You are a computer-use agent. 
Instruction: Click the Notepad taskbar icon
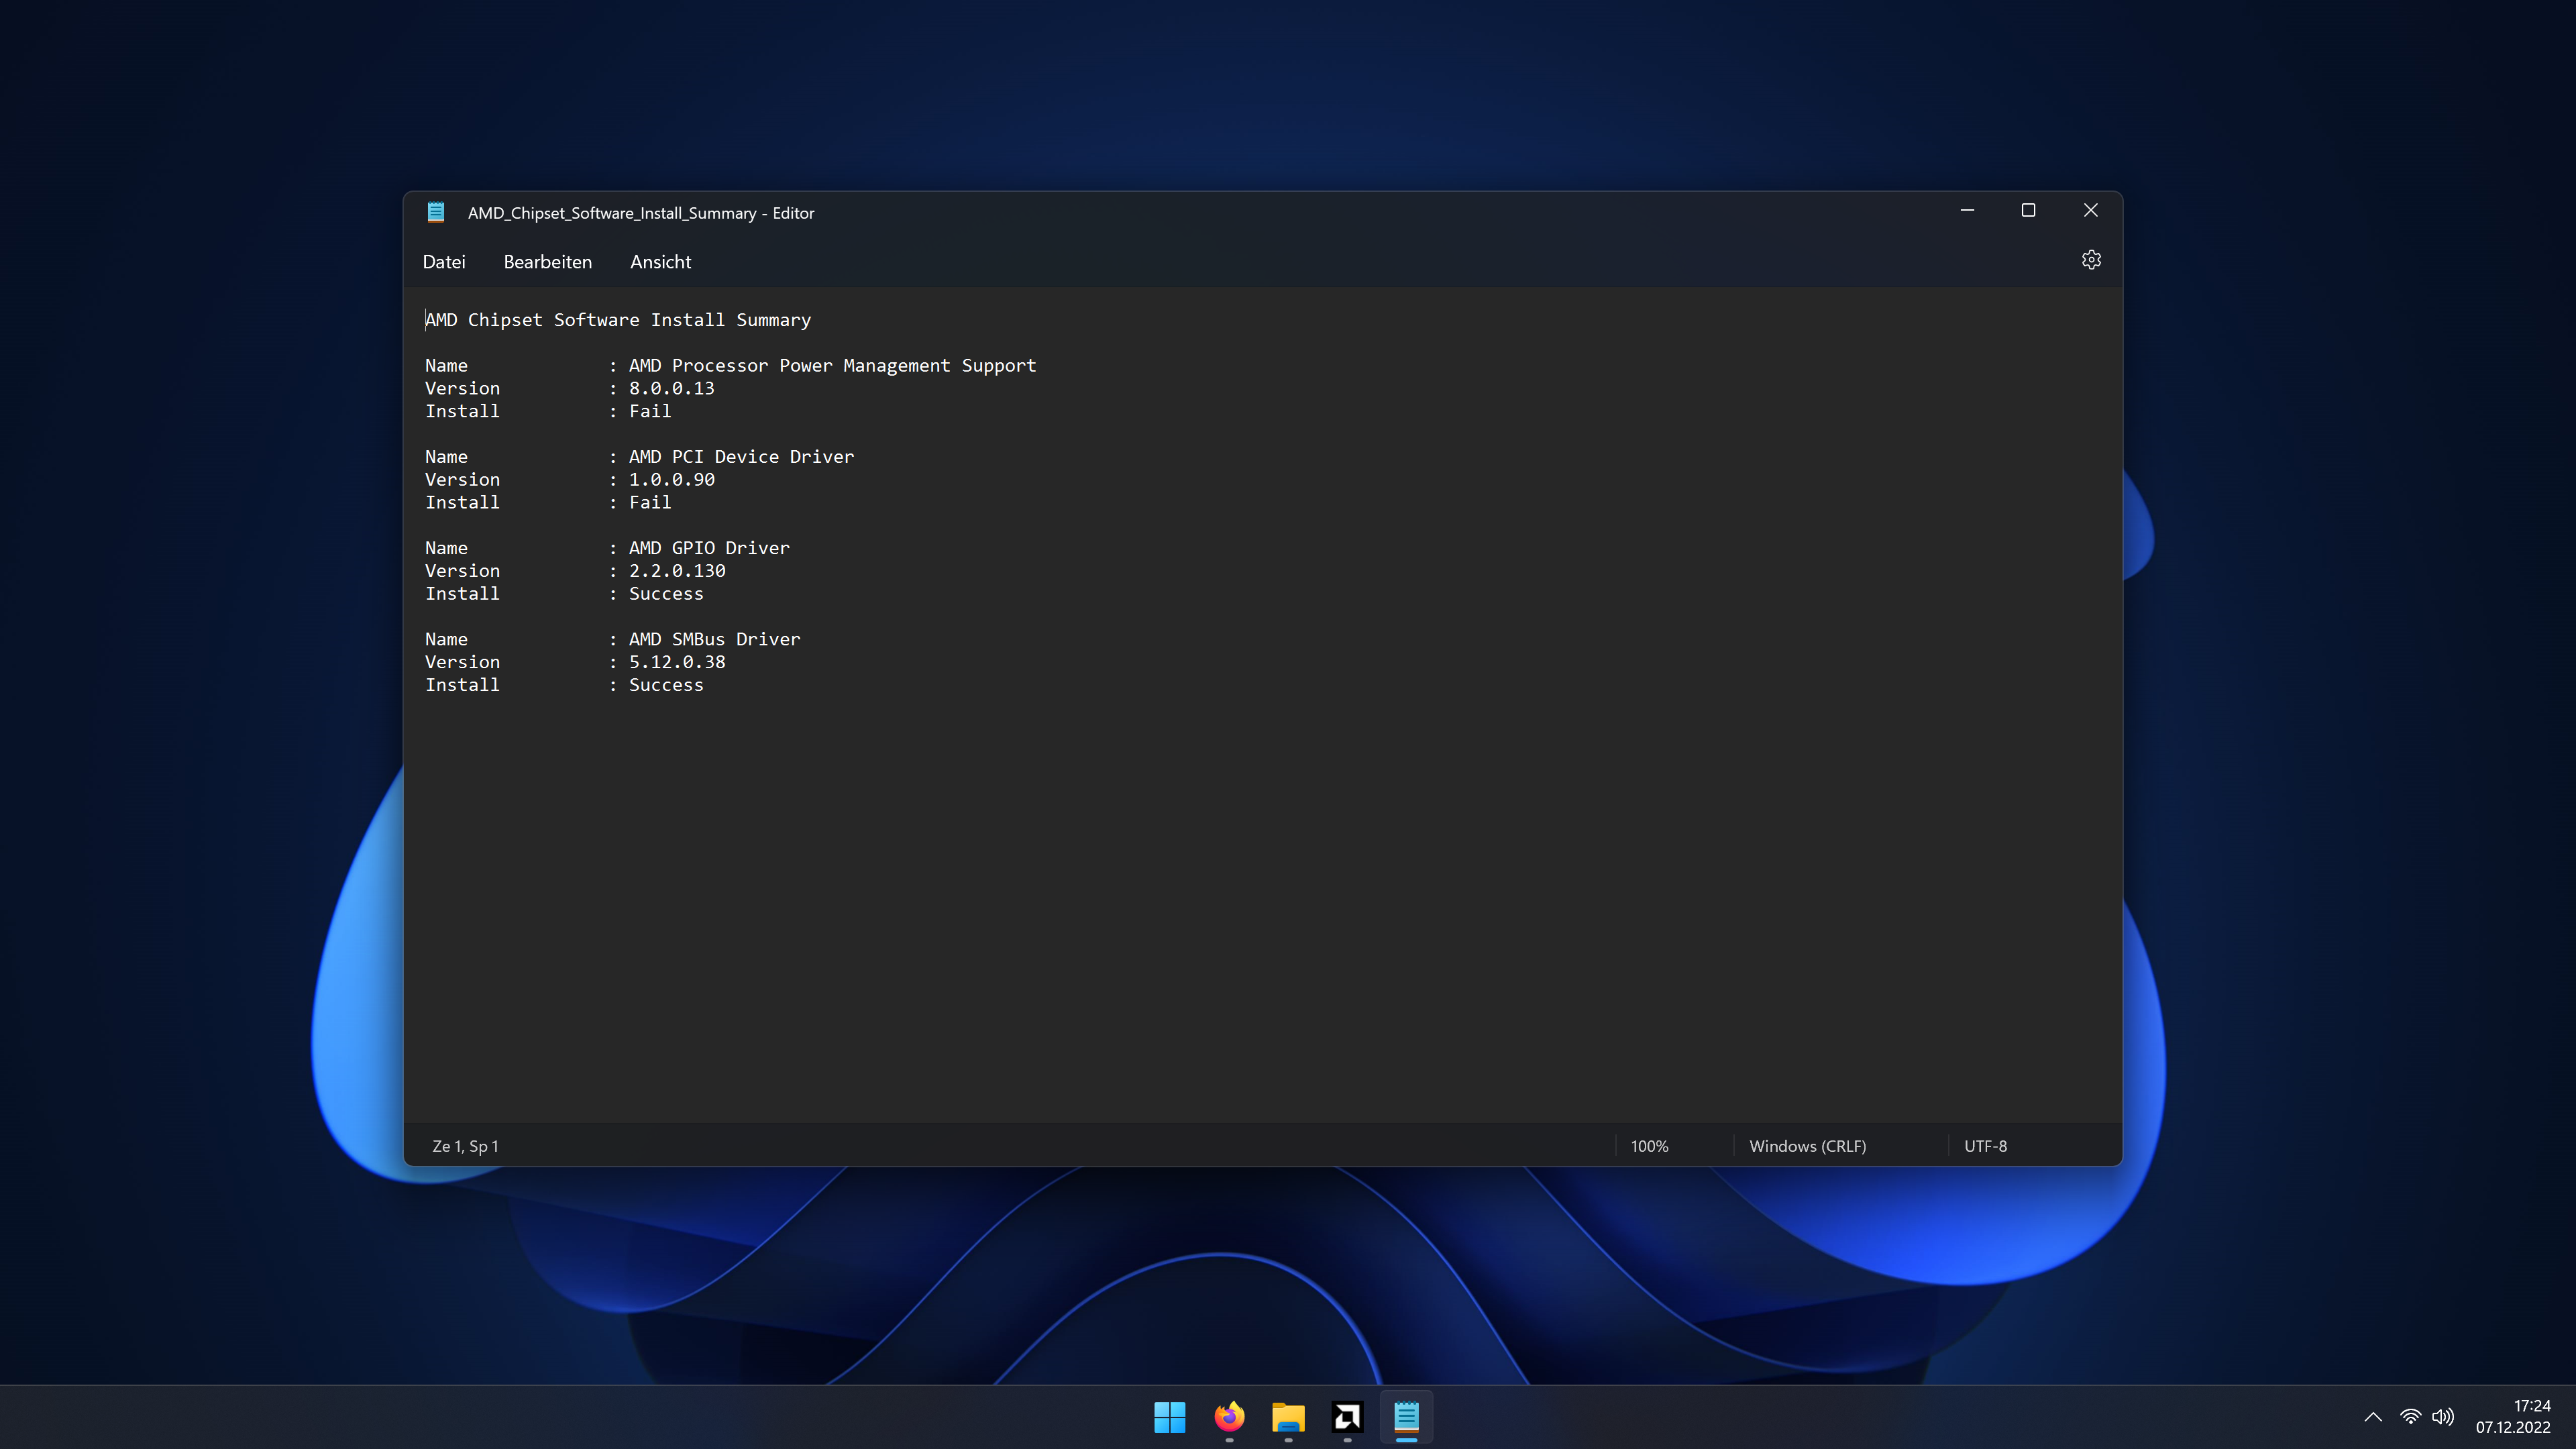[1406, 1417]
